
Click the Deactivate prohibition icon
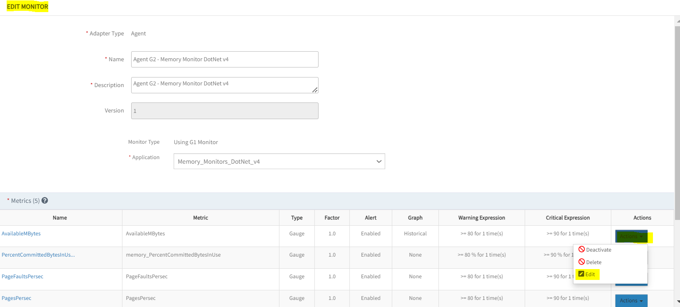pos(582,249)
